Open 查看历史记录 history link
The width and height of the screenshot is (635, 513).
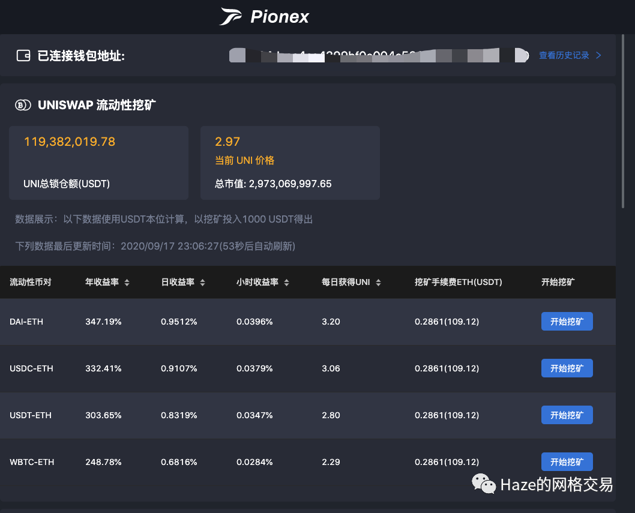coord(564,55)
